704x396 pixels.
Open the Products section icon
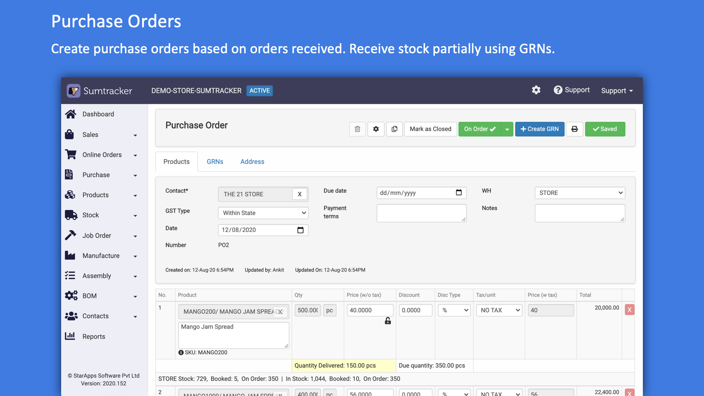pyautogui.click(x=70, y=194)
